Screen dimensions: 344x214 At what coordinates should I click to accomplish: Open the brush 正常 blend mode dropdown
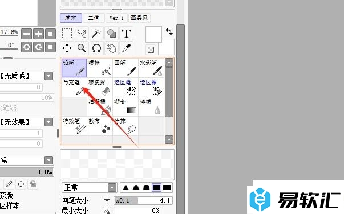click(112, 187)
